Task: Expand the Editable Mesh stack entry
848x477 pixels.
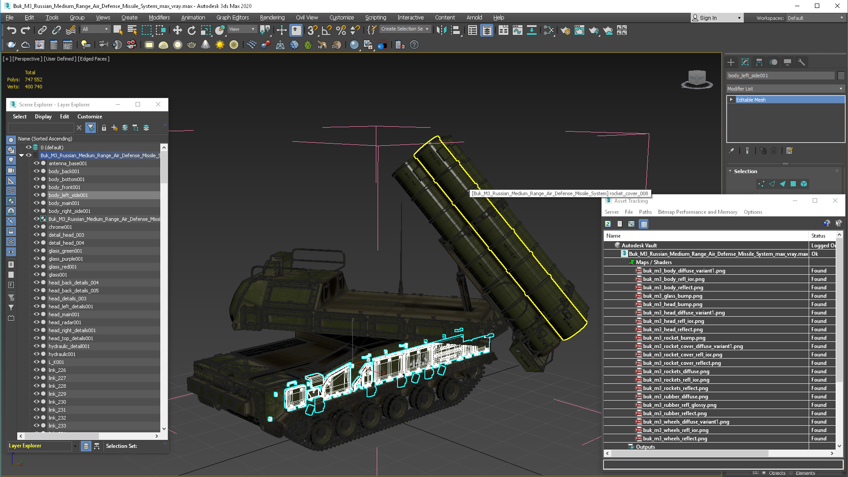Action: click(731, 100)
